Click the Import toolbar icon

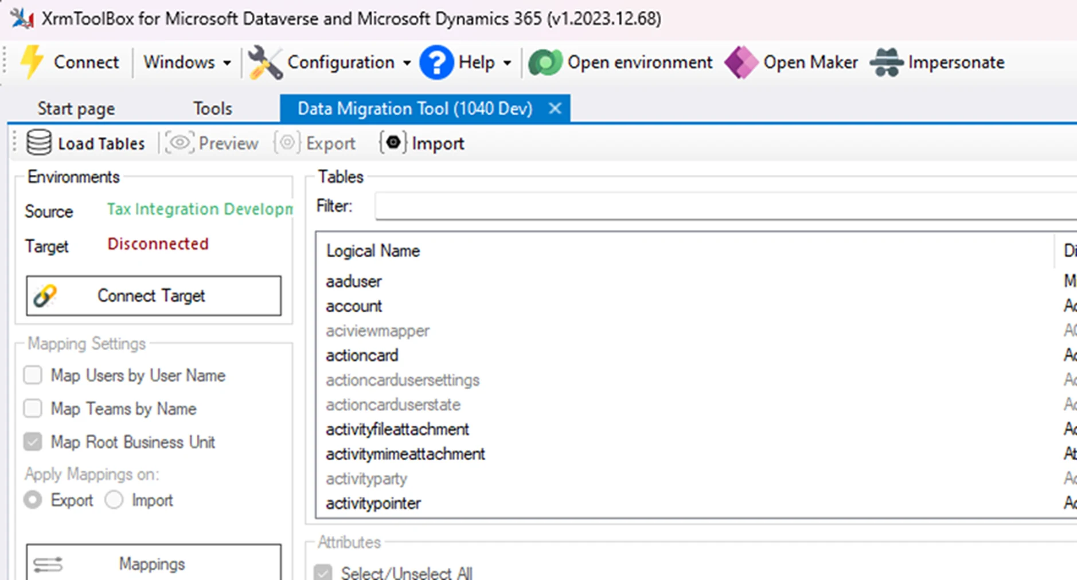(x=393, y=143)
